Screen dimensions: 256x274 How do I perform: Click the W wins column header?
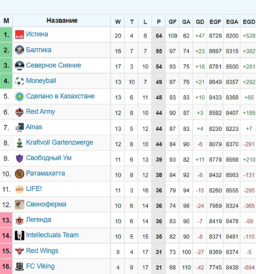pyautogui.click(x=118, y=21)
